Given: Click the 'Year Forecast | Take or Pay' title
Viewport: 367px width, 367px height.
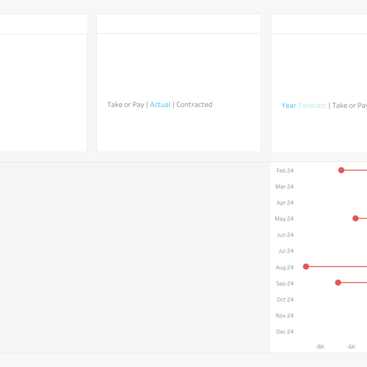Looking at the screenshot, I should coord(324,106).
